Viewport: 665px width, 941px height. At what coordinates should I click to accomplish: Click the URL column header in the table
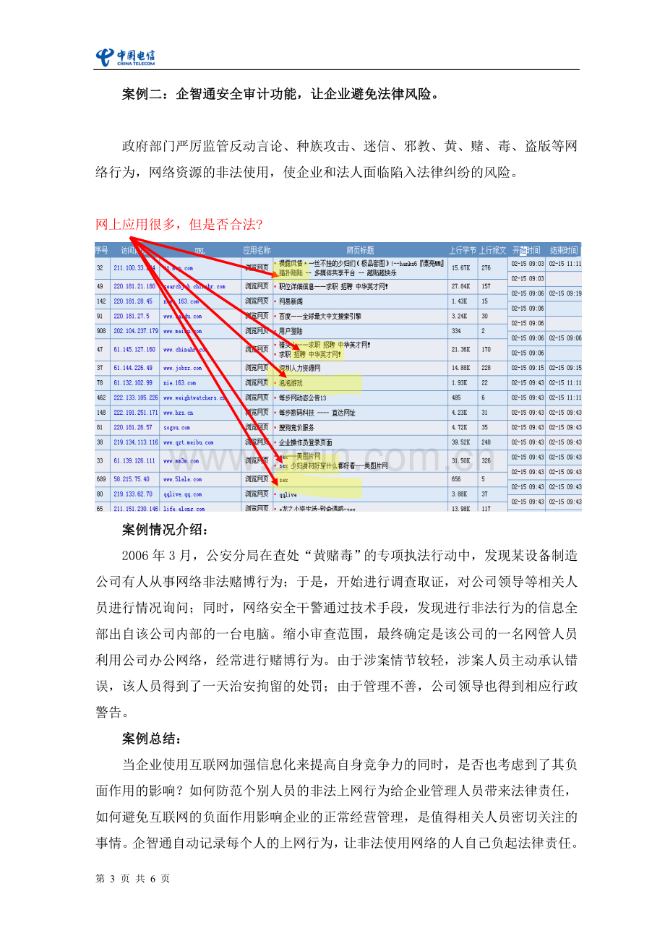pyautogui.click(x=199, y=250)
